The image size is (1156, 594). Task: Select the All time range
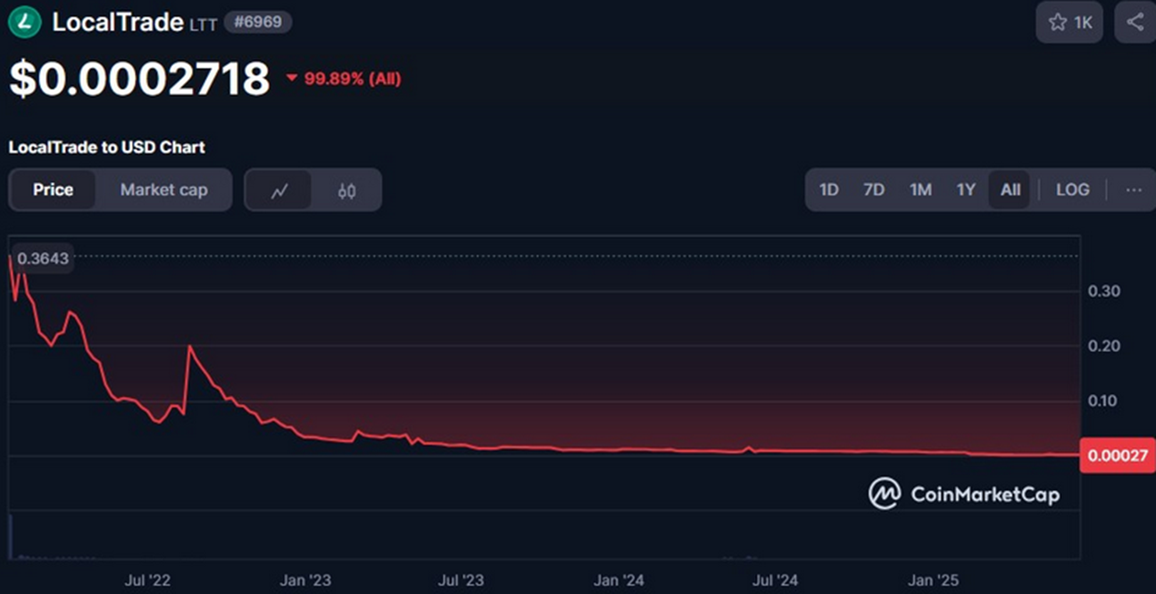[x=1010, y=190]
